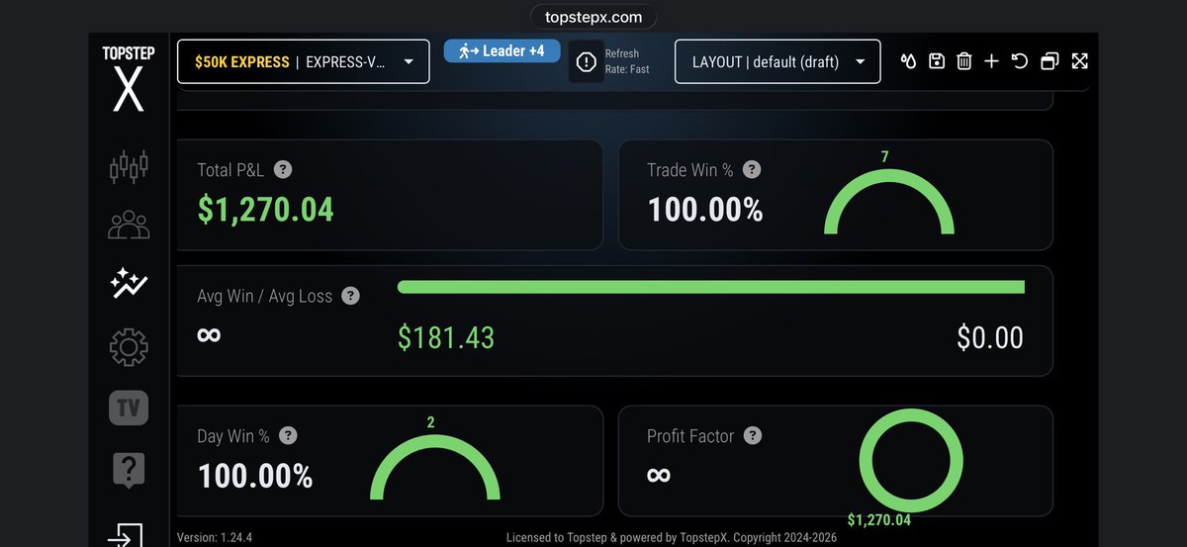Click the octagon alert Refresh Rate icon

tap(586, 62)
